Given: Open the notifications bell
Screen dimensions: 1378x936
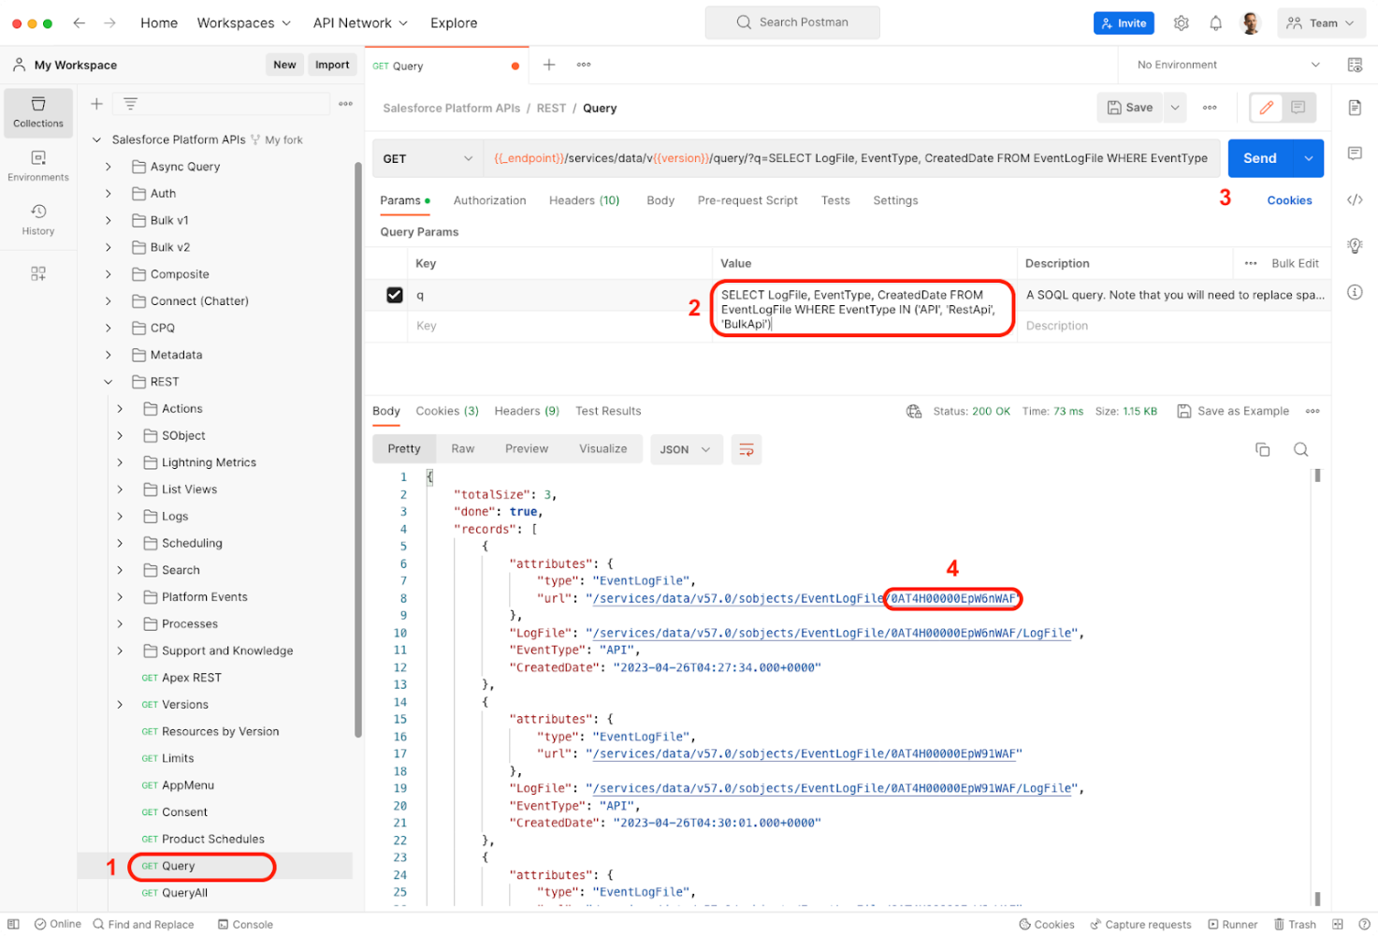Looking at the screenshot, I should [x=1216, y=22].
